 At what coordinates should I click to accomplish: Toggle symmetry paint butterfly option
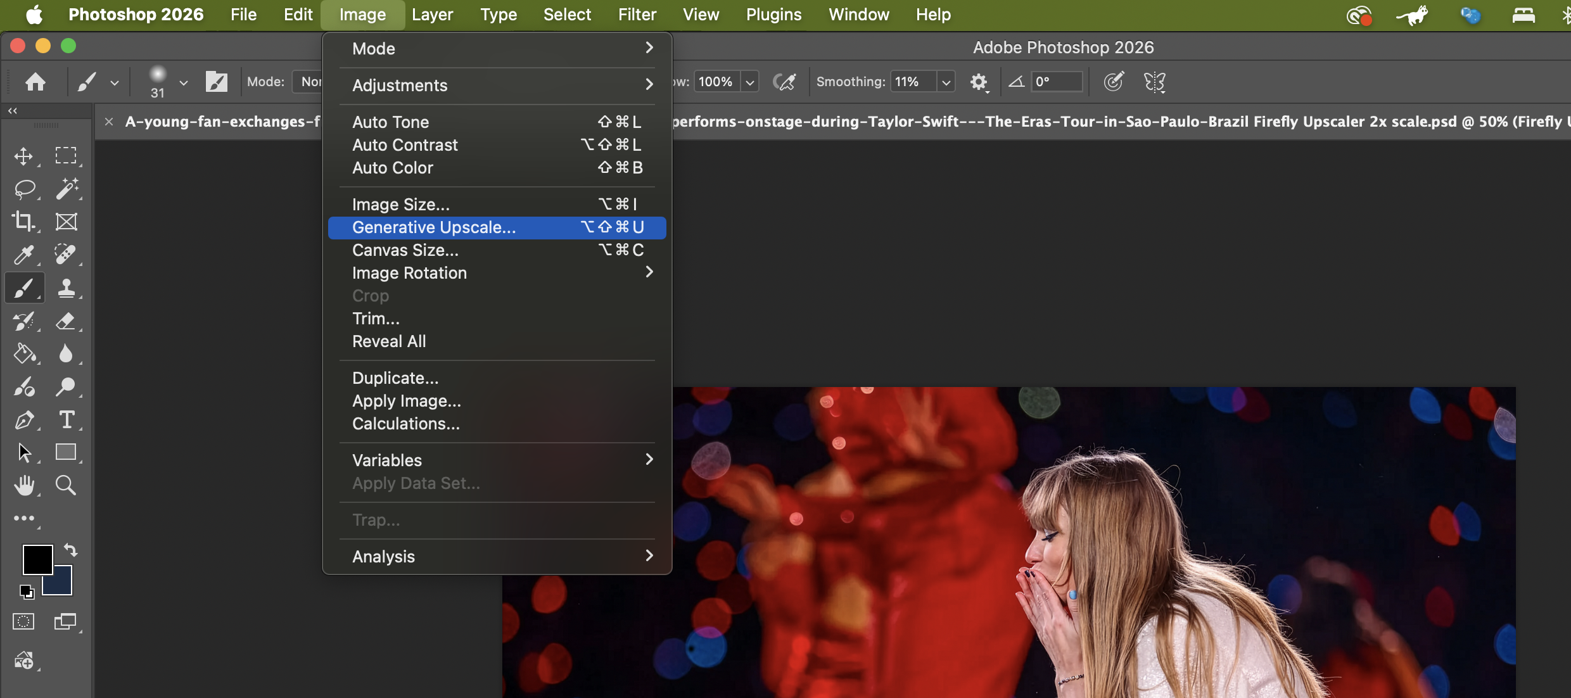coord(1154,82)
